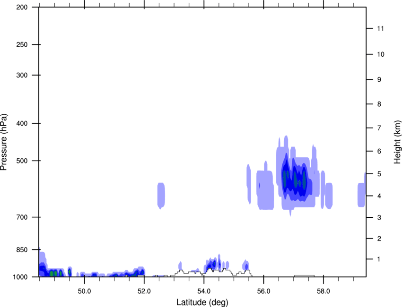Click the isolated light blue patch near 52.5 degrees
The width and height of the screenshot is (402, 307).
coord(161,196)
